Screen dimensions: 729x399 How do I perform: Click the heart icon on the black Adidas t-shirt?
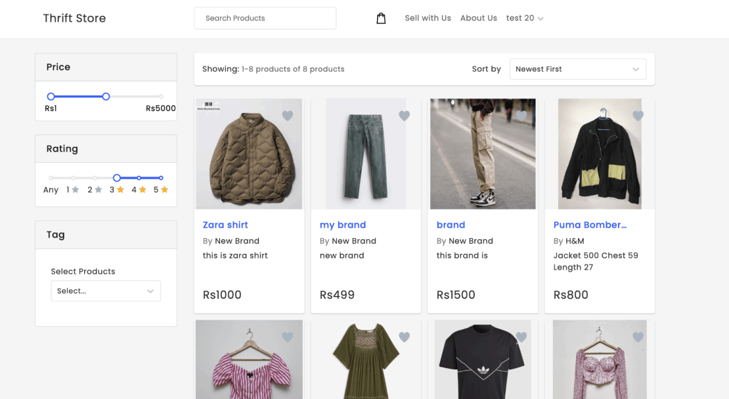click(521, 337)
